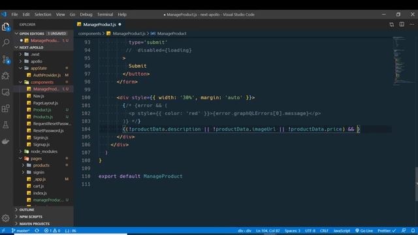
Task: Expand the Maven Projects panel
Action: [x=34, y=223]
